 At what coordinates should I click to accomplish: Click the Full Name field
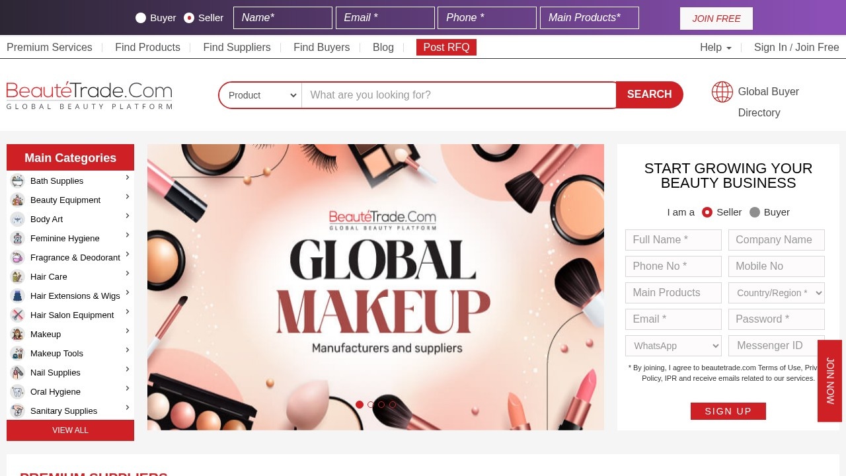tap(673, 240)
